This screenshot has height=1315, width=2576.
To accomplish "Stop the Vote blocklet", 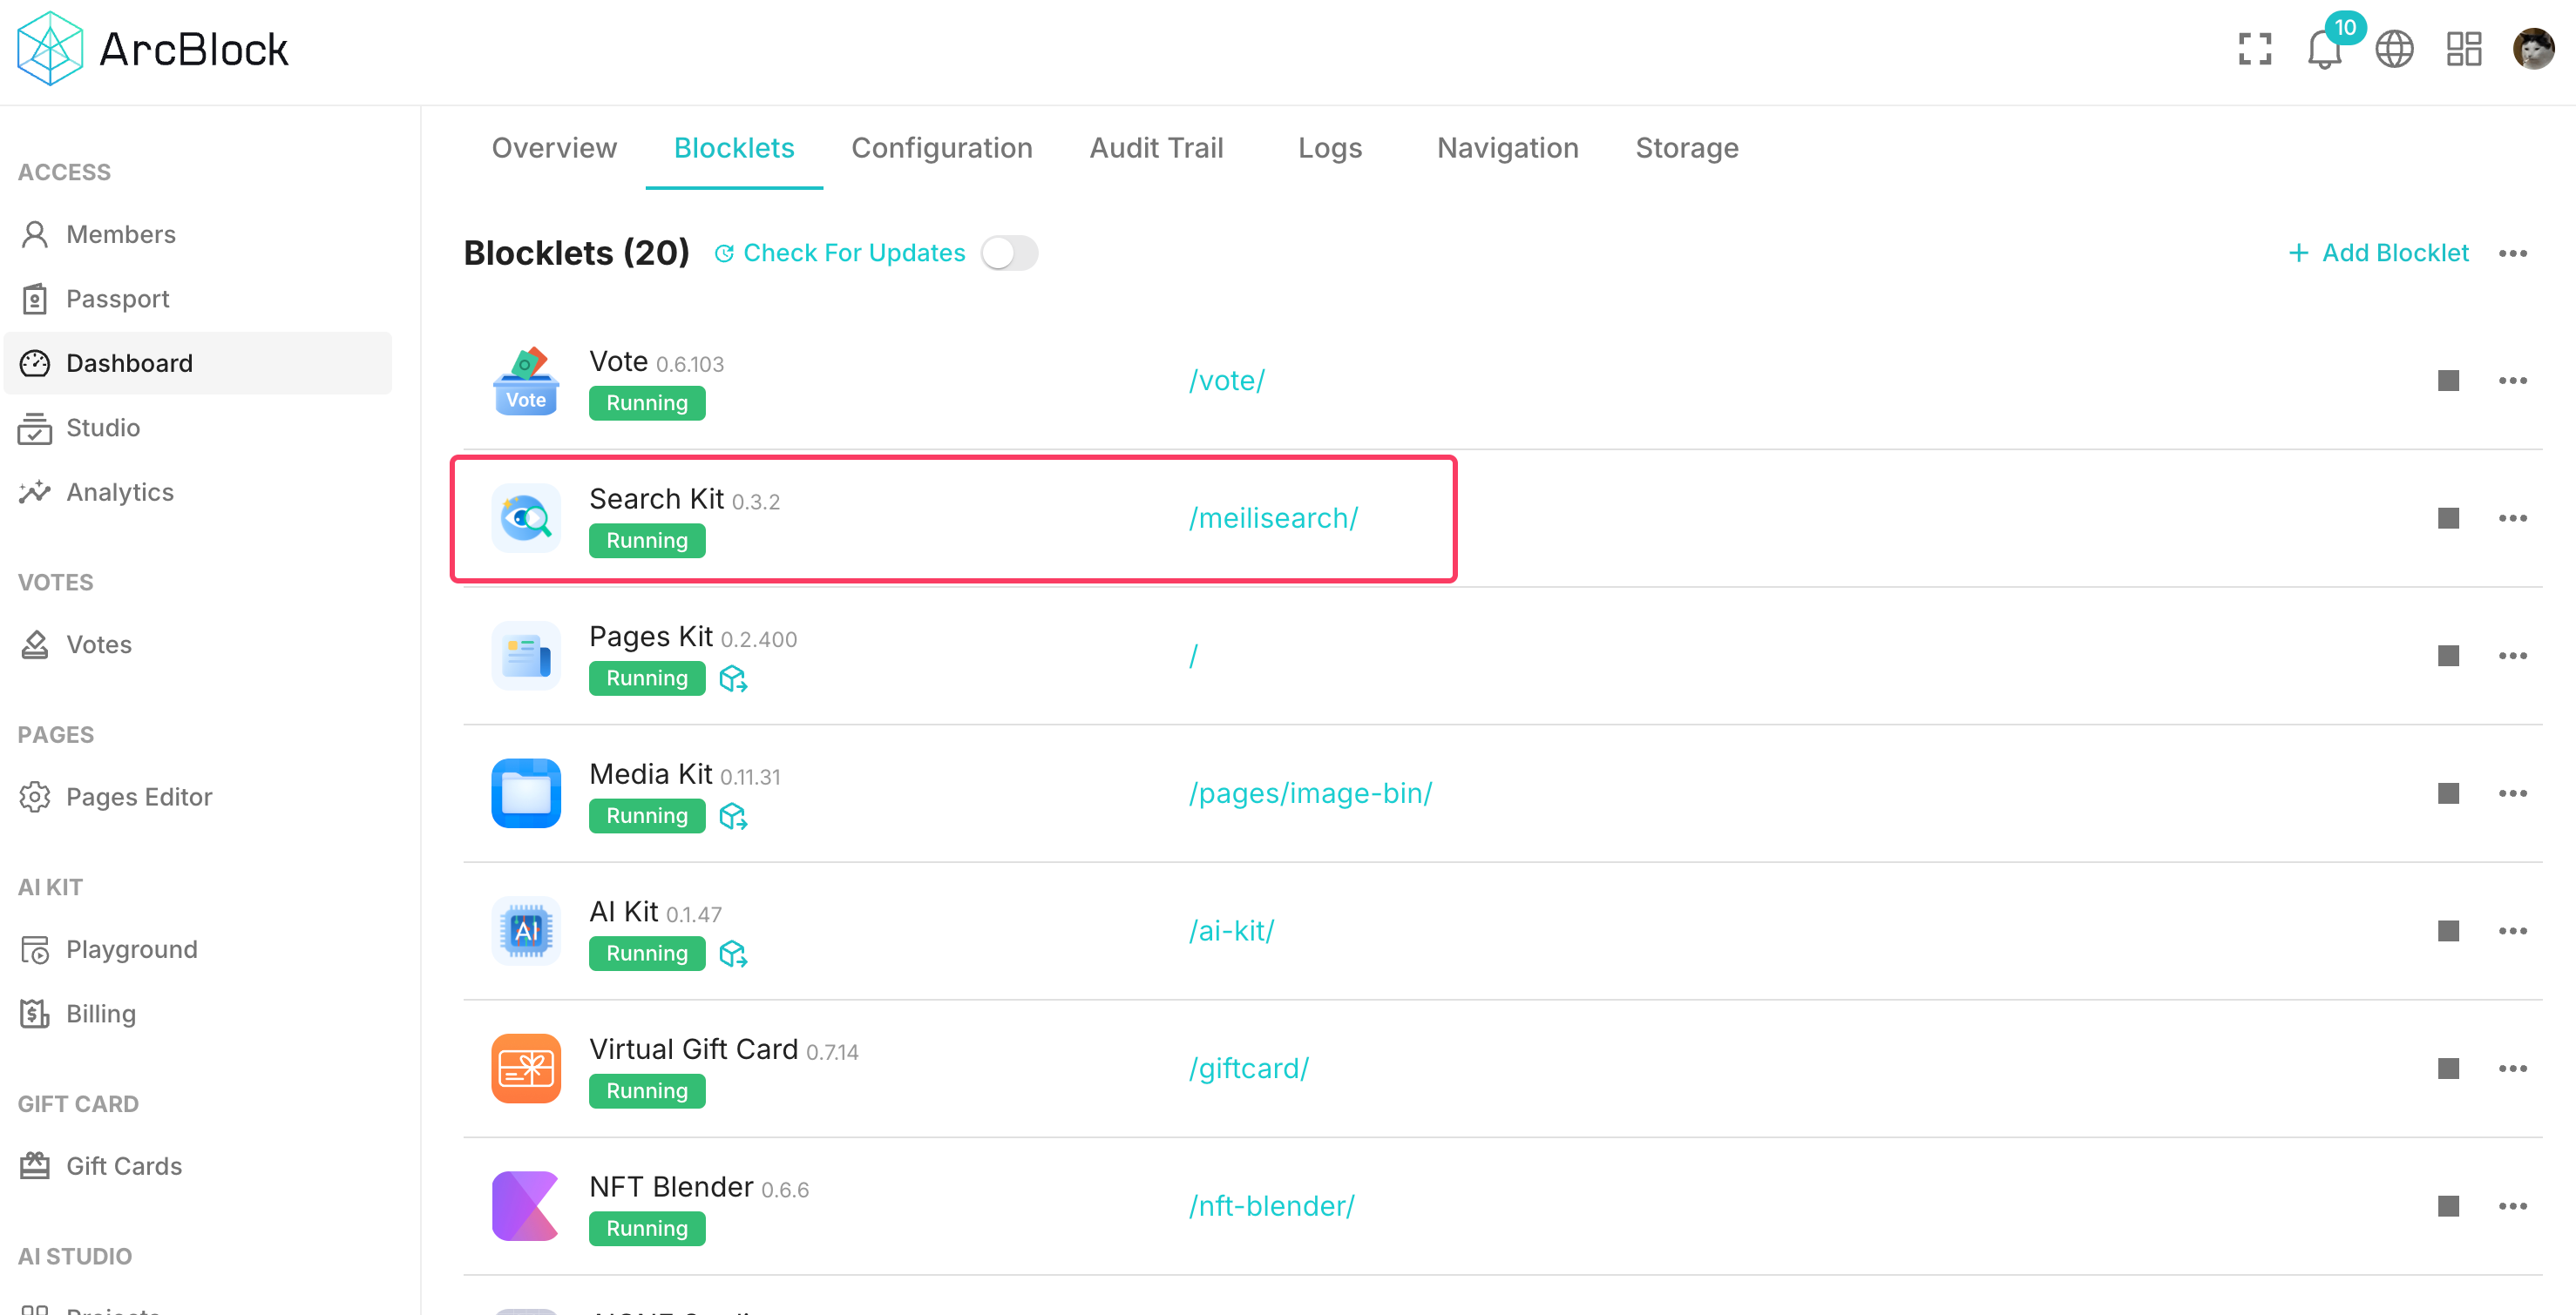I will coord(2447,381).
